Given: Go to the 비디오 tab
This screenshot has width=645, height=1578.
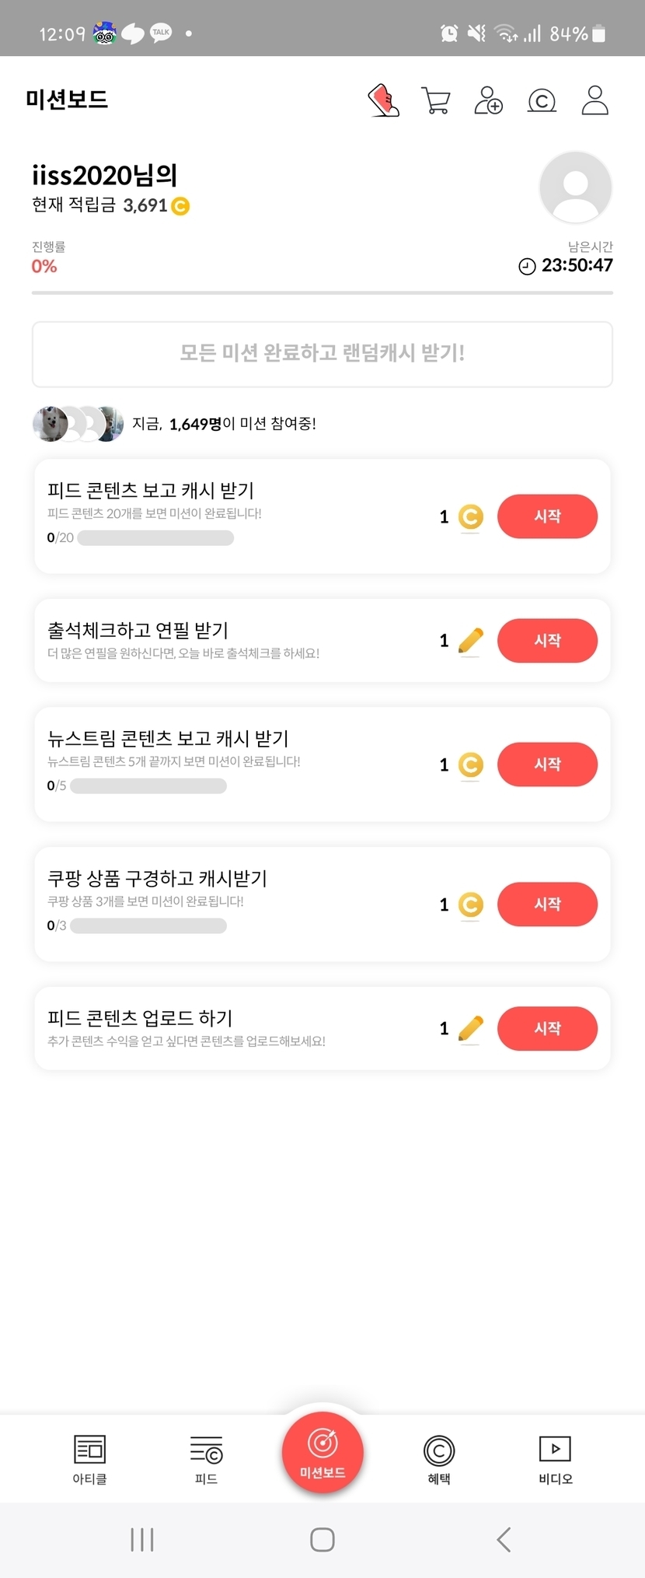Looking at the screenshot, I should [555, 1458].
